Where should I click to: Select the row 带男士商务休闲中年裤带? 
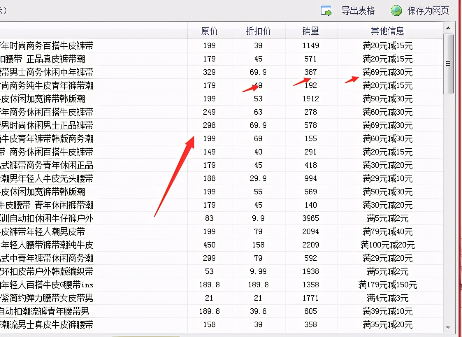tap(222, 72)
